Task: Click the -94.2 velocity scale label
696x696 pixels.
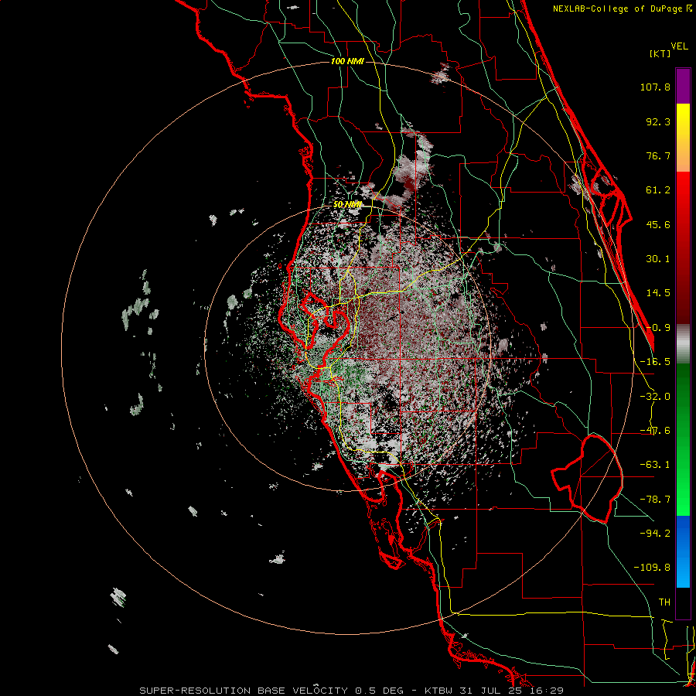Action: click(x=655, y=533)
